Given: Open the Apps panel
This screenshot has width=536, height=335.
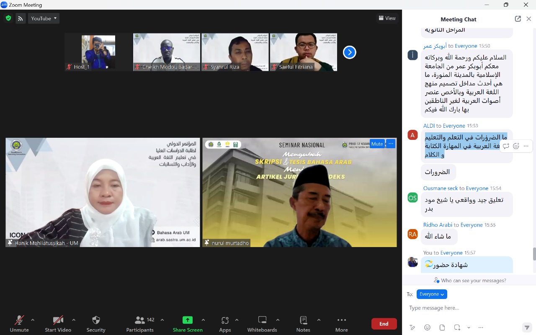Looking at the screenshot, I should point(225,324).
